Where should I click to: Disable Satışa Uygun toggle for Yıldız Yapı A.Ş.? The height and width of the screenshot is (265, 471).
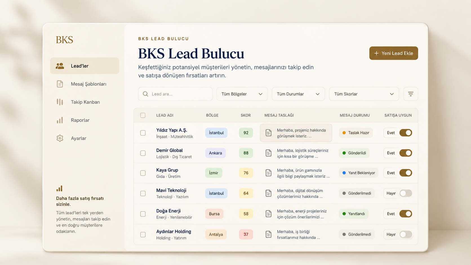pyautogui.click(x=406, y=133)
